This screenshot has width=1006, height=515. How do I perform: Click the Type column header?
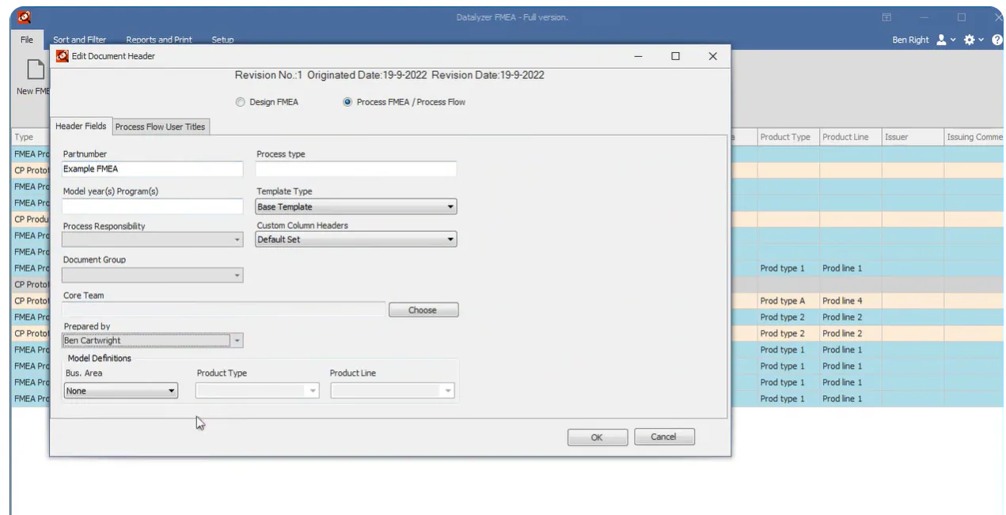pyautogui.click(x=31, y=137)
